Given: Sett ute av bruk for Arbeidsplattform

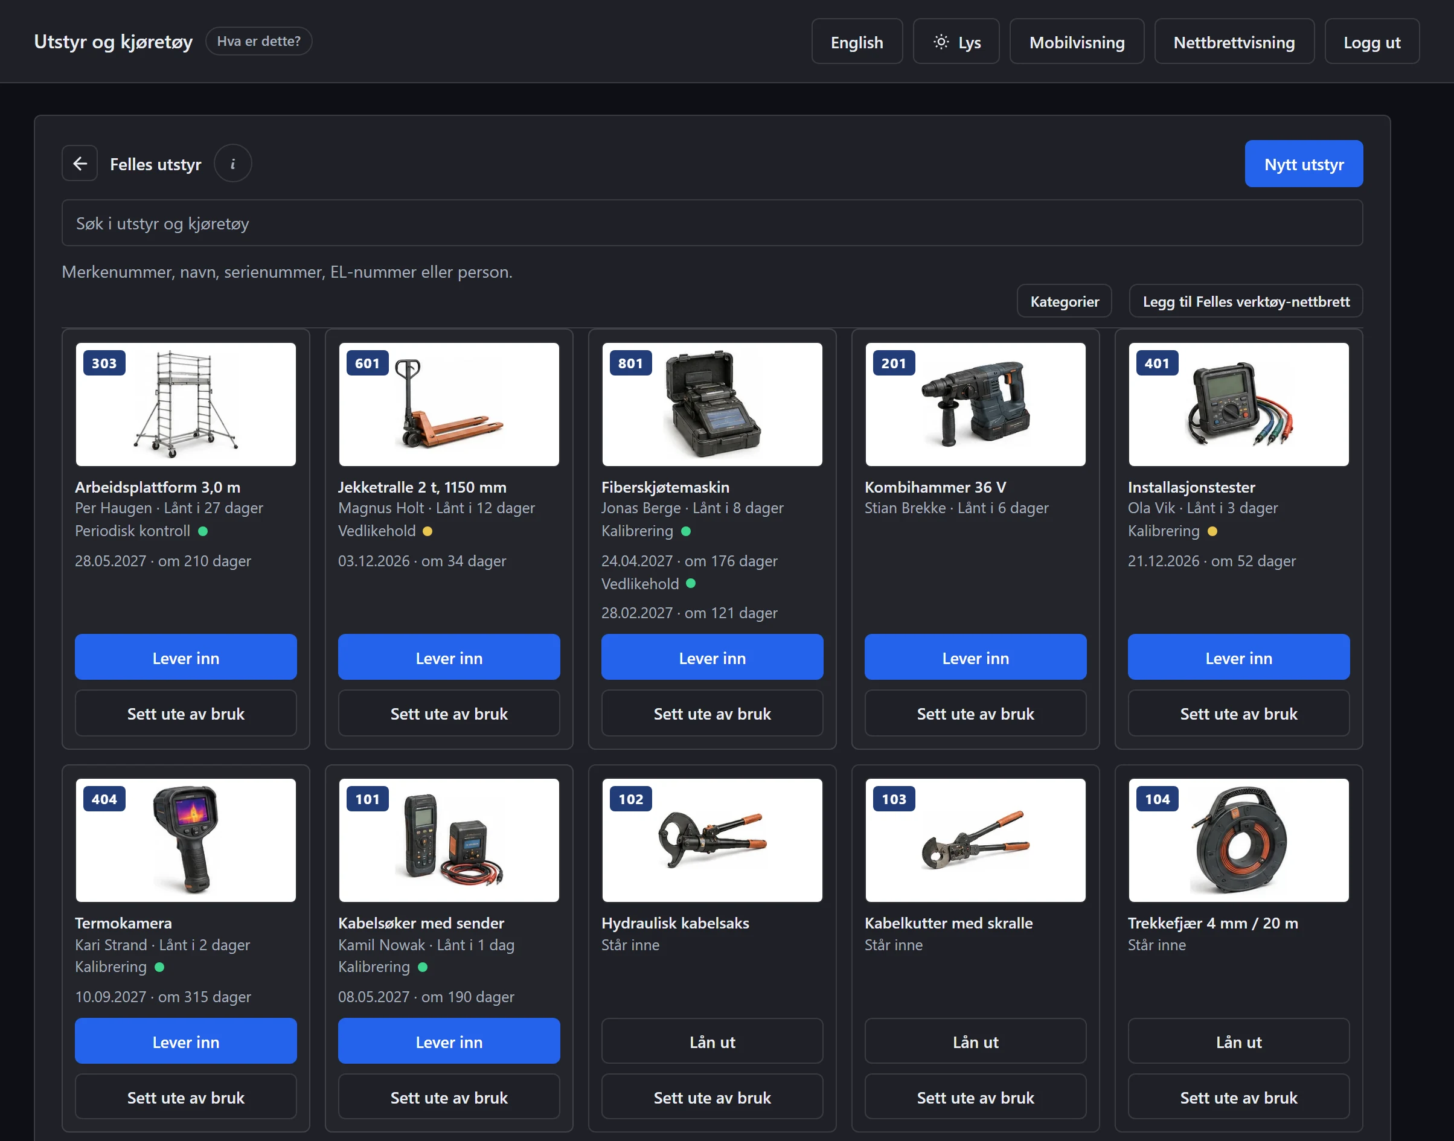Looking at the screenshot, I should (186, 714).
